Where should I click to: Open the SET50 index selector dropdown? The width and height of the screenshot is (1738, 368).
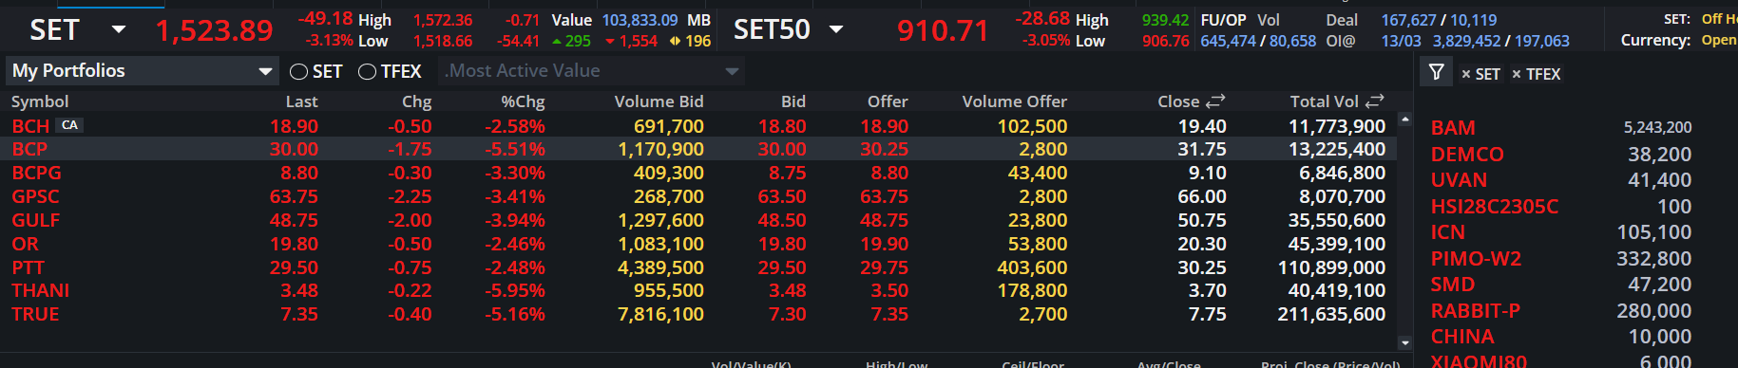(836, 29)
